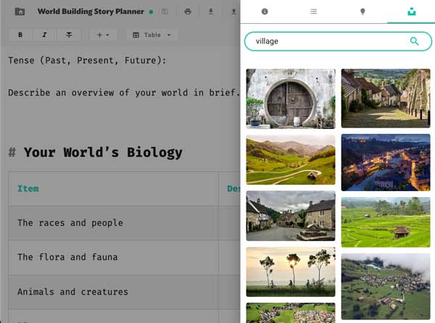This screenshot has width=435, height=323.
Task: Click the save document icon
Action: click(x=165, y=12)
